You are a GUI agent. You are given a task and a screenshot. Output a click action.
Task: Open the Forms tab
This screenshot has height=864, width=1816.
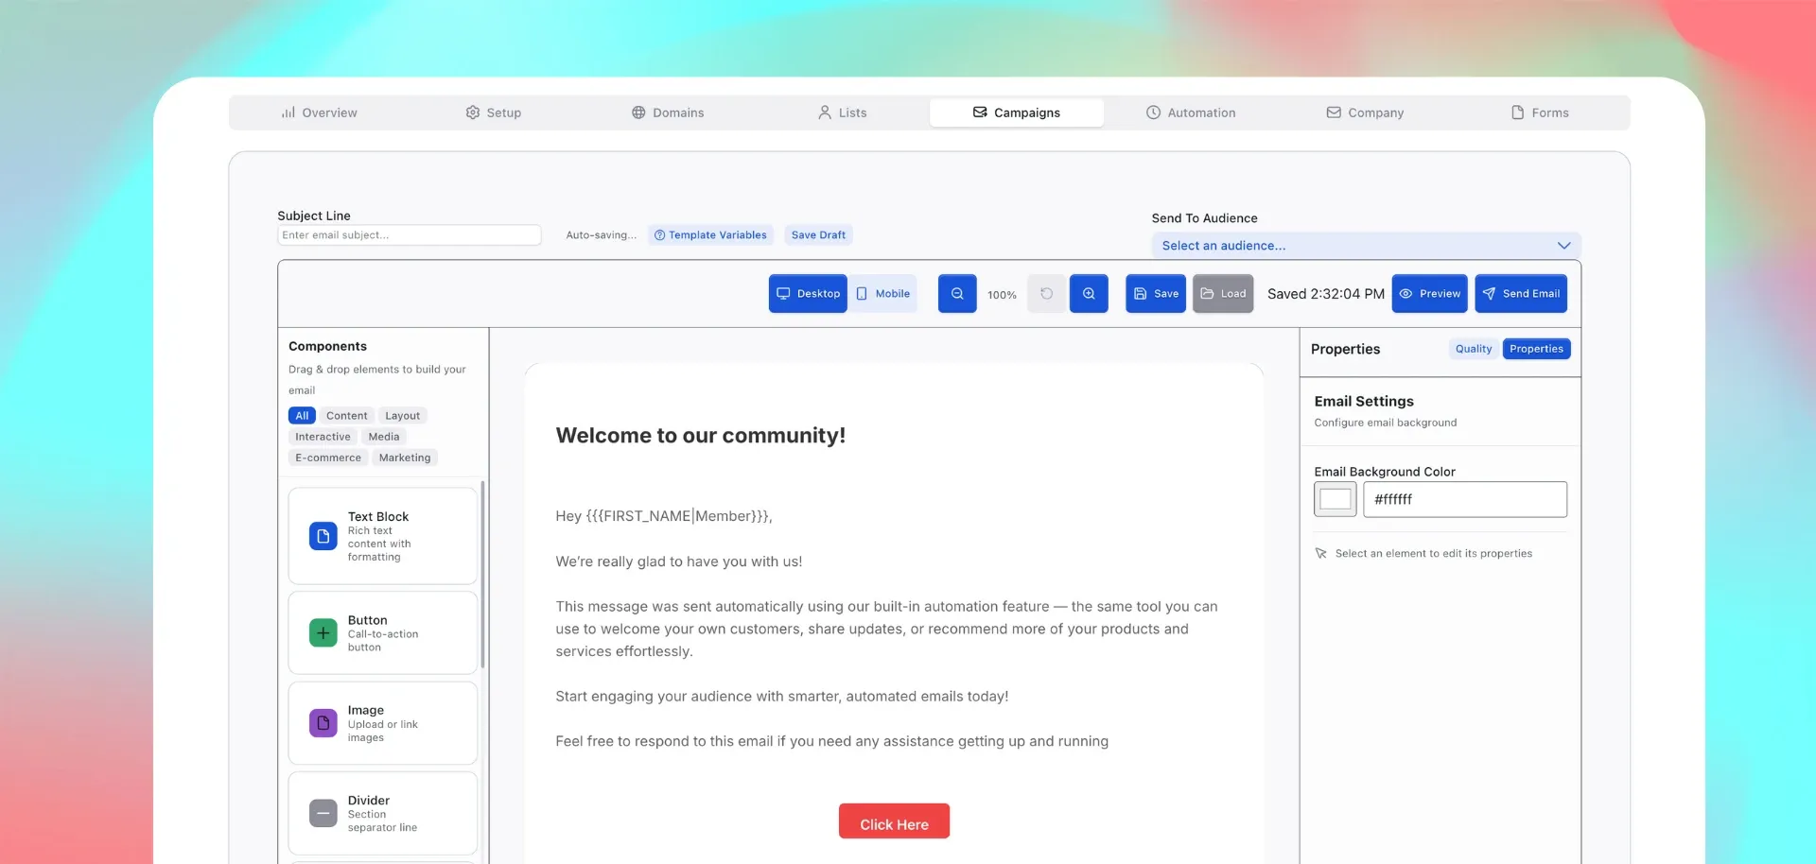pos(1540,112)
